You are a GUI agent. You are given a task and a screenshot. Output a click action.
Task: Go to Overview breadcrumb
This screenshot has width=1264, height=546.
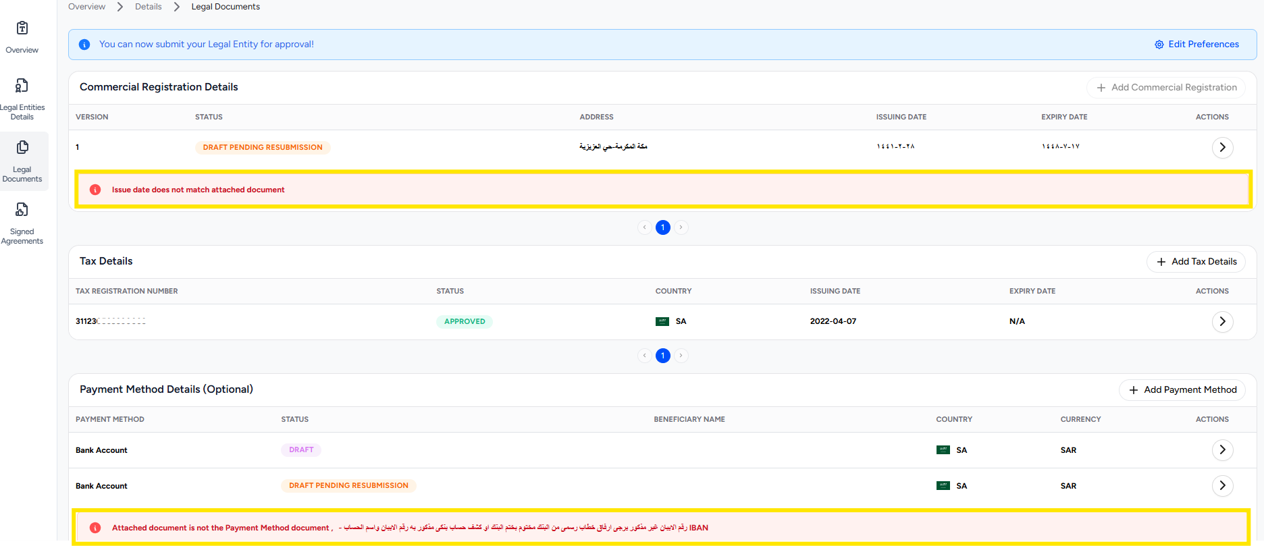(87, 7)
